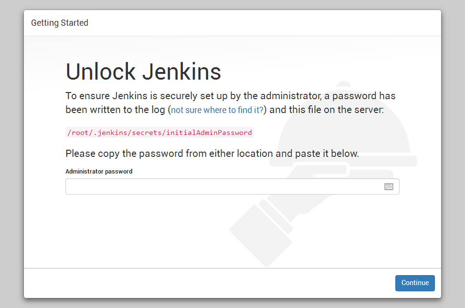Image resolution: width=465 pixels, height=308 pixels.
Task: Click the "Unlock" word in the heading
Action: (101, 72)
